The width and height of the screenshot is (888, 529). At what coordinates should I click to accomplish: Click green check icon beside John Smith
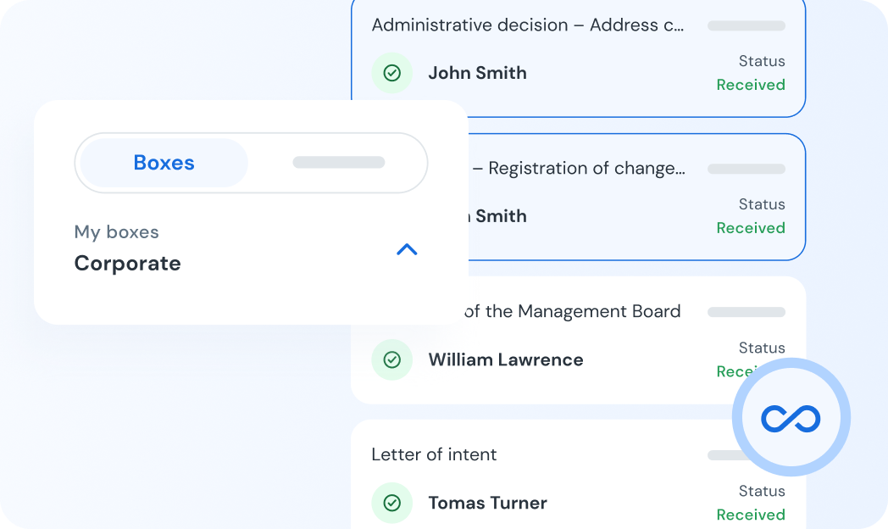(x=391, y=73)
